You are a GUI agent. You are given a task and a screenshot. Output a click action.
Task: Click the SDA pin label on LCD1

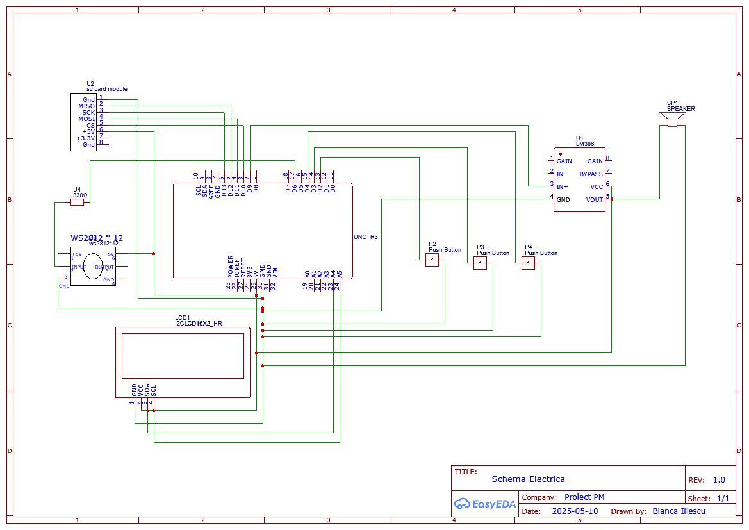(147, 390)
